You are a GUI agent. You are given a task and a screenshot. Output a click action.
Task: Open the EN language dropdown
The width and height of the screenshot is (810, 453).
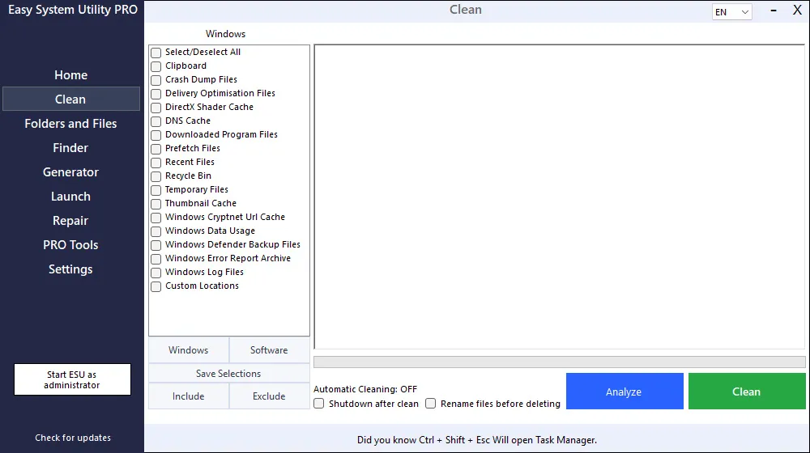732,12
